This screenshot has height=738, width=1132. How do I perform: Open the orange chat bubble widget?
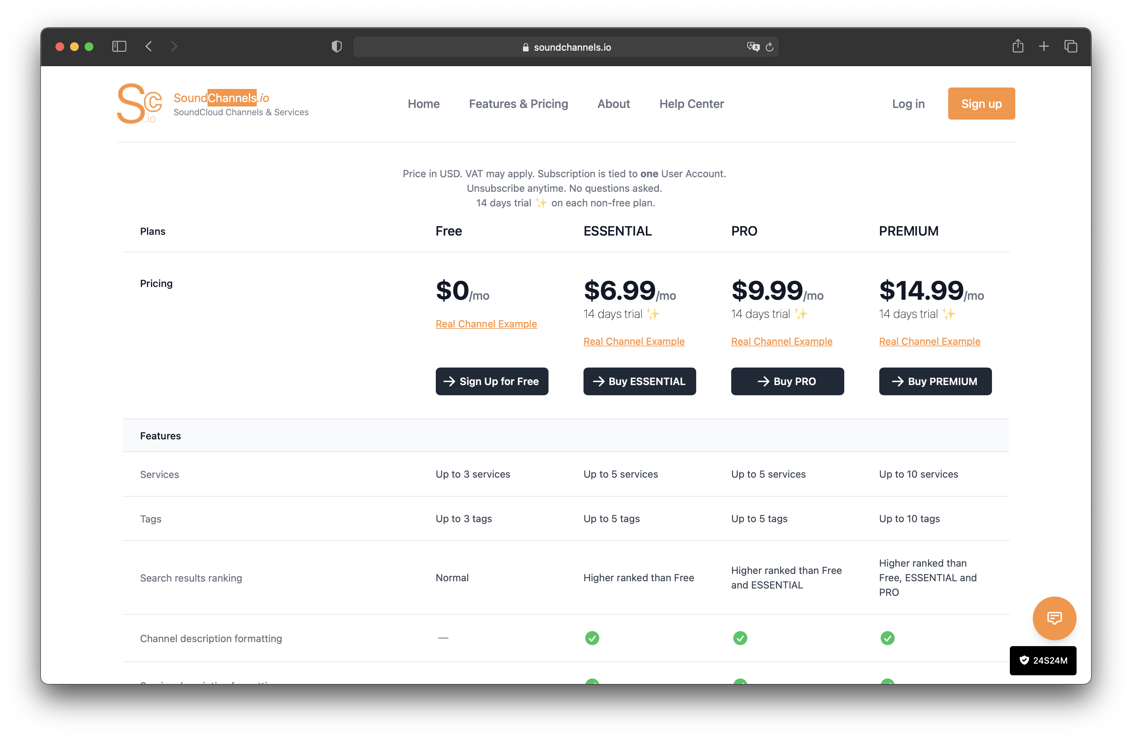click(1054, 618)
